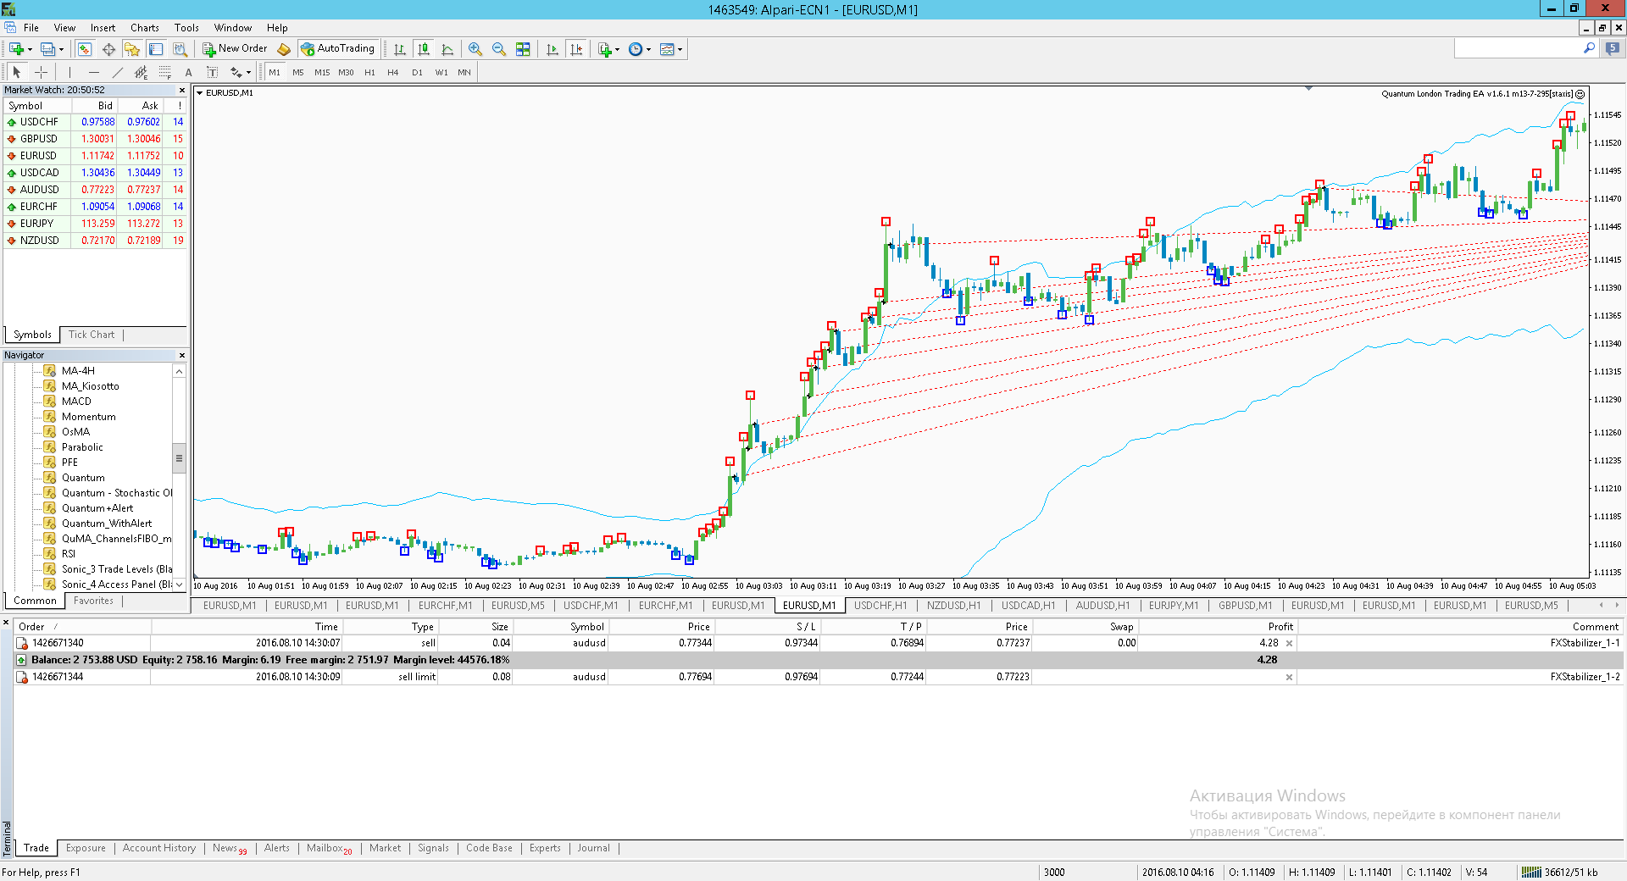Switch to the Account History tab
Screen dimensions: 1627x881
pyautogui.click(x=159, y=848)
